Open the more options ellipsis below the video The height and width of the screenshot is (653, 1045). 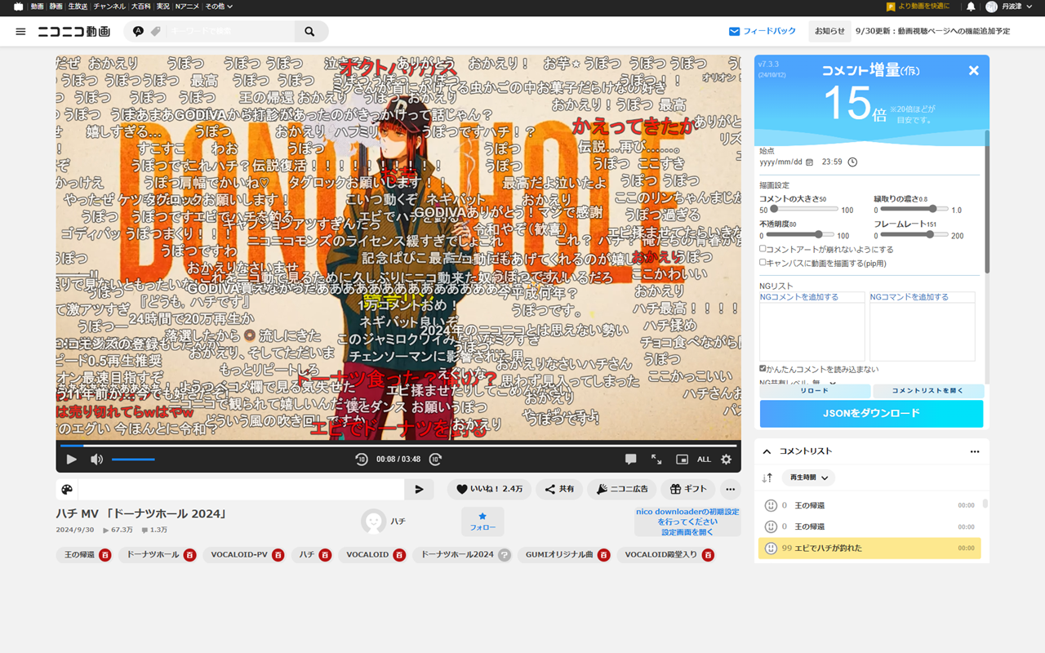(x=730, y=490)
